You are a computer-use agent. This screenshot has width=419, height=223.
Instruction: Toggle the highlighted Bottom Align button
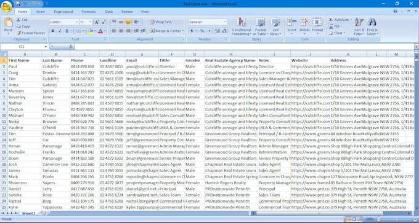pos(128,22)
